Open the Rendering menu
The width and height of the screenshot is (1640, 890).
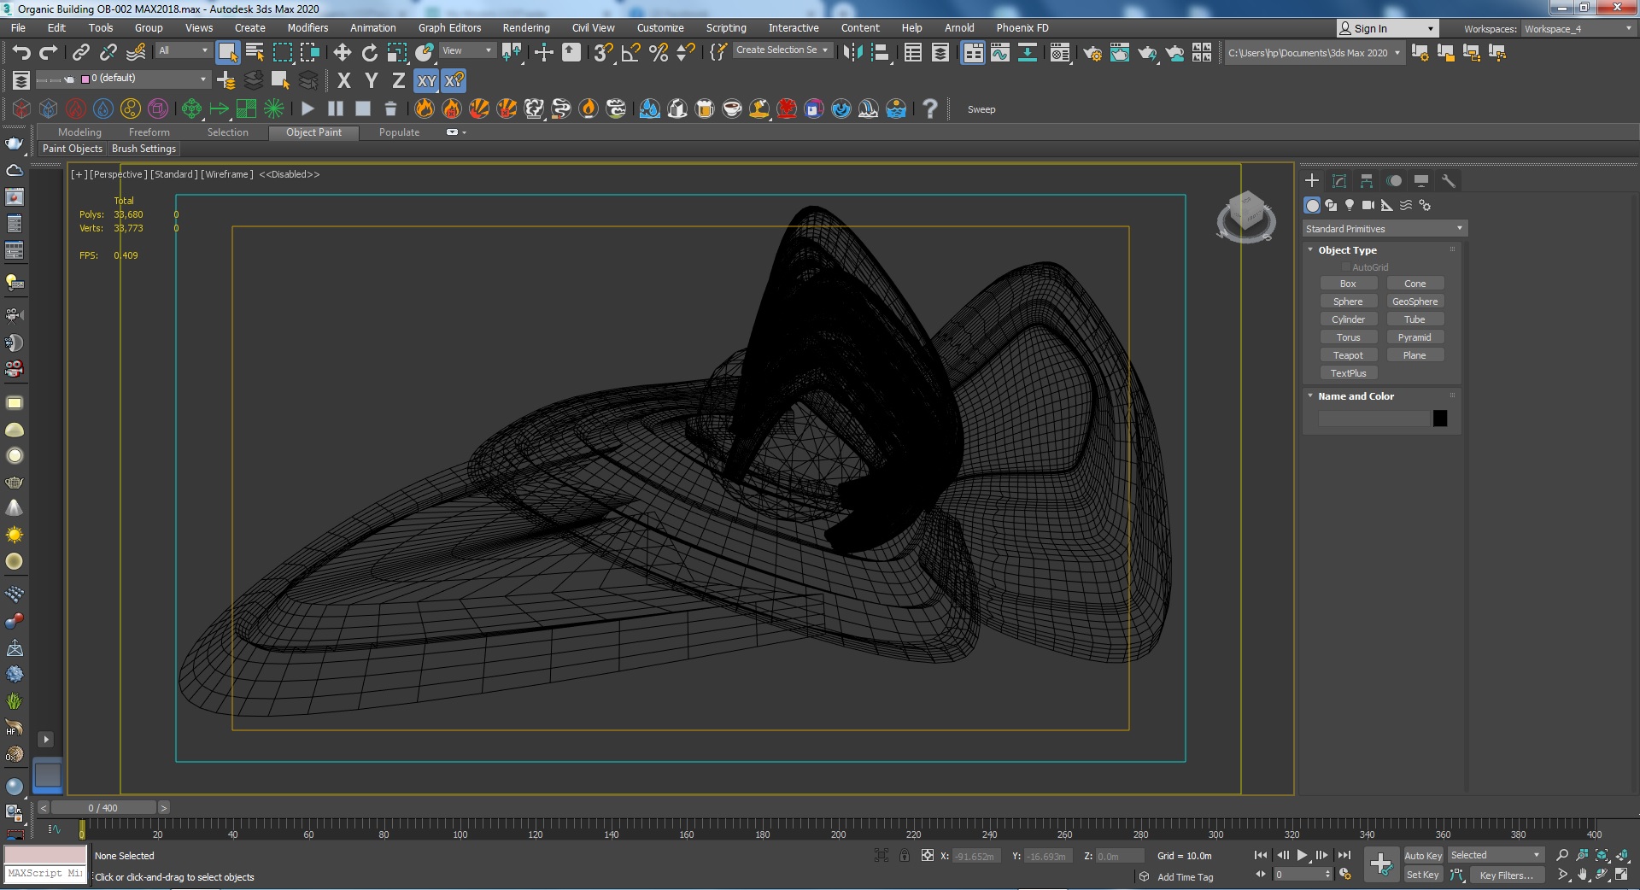click(x=525, y=28)
